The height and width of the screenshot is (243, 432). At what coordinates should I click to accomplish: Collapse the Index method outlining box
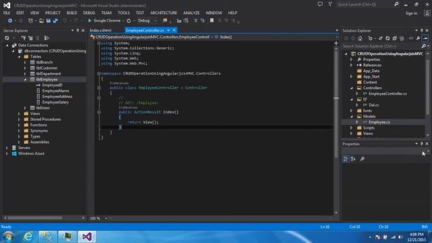coord(99,112)
